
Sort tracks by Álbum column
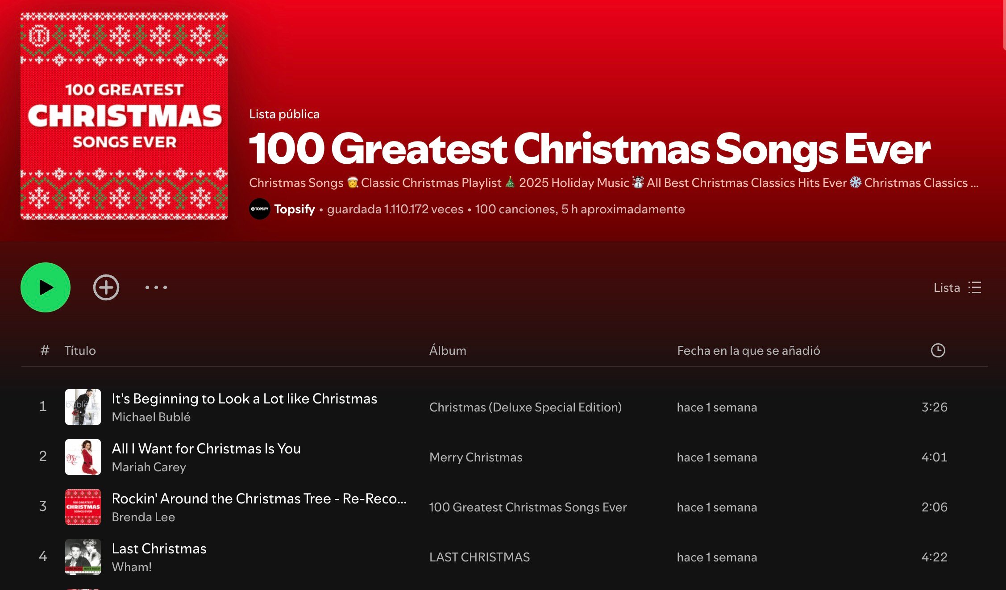pyautogui.click(x=448, y=351)
